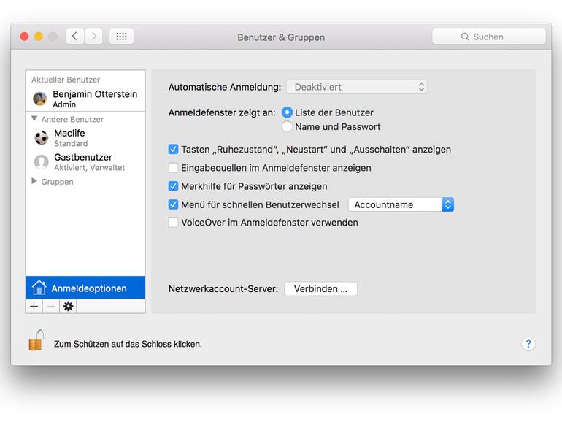562x422 pixels.
Task: Select Maclife user avatar icon
Action: (x=42, y=138)
